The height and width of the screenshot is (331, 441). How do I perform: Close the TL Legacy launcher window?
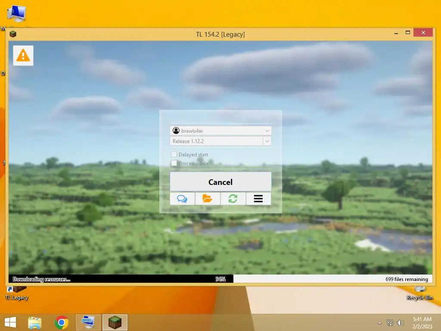(423, 33)
